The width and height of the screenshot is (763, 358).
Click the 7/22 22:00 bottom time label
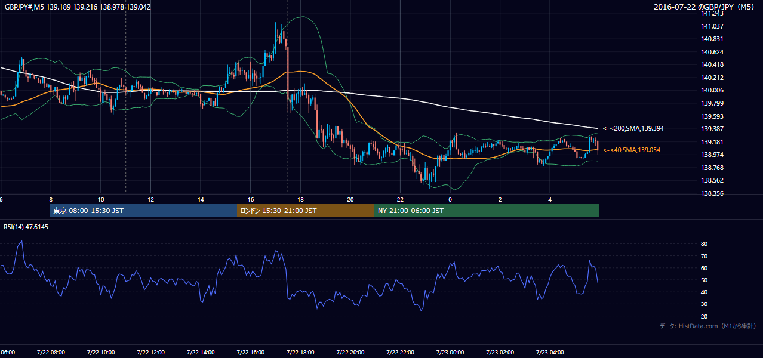400,353
